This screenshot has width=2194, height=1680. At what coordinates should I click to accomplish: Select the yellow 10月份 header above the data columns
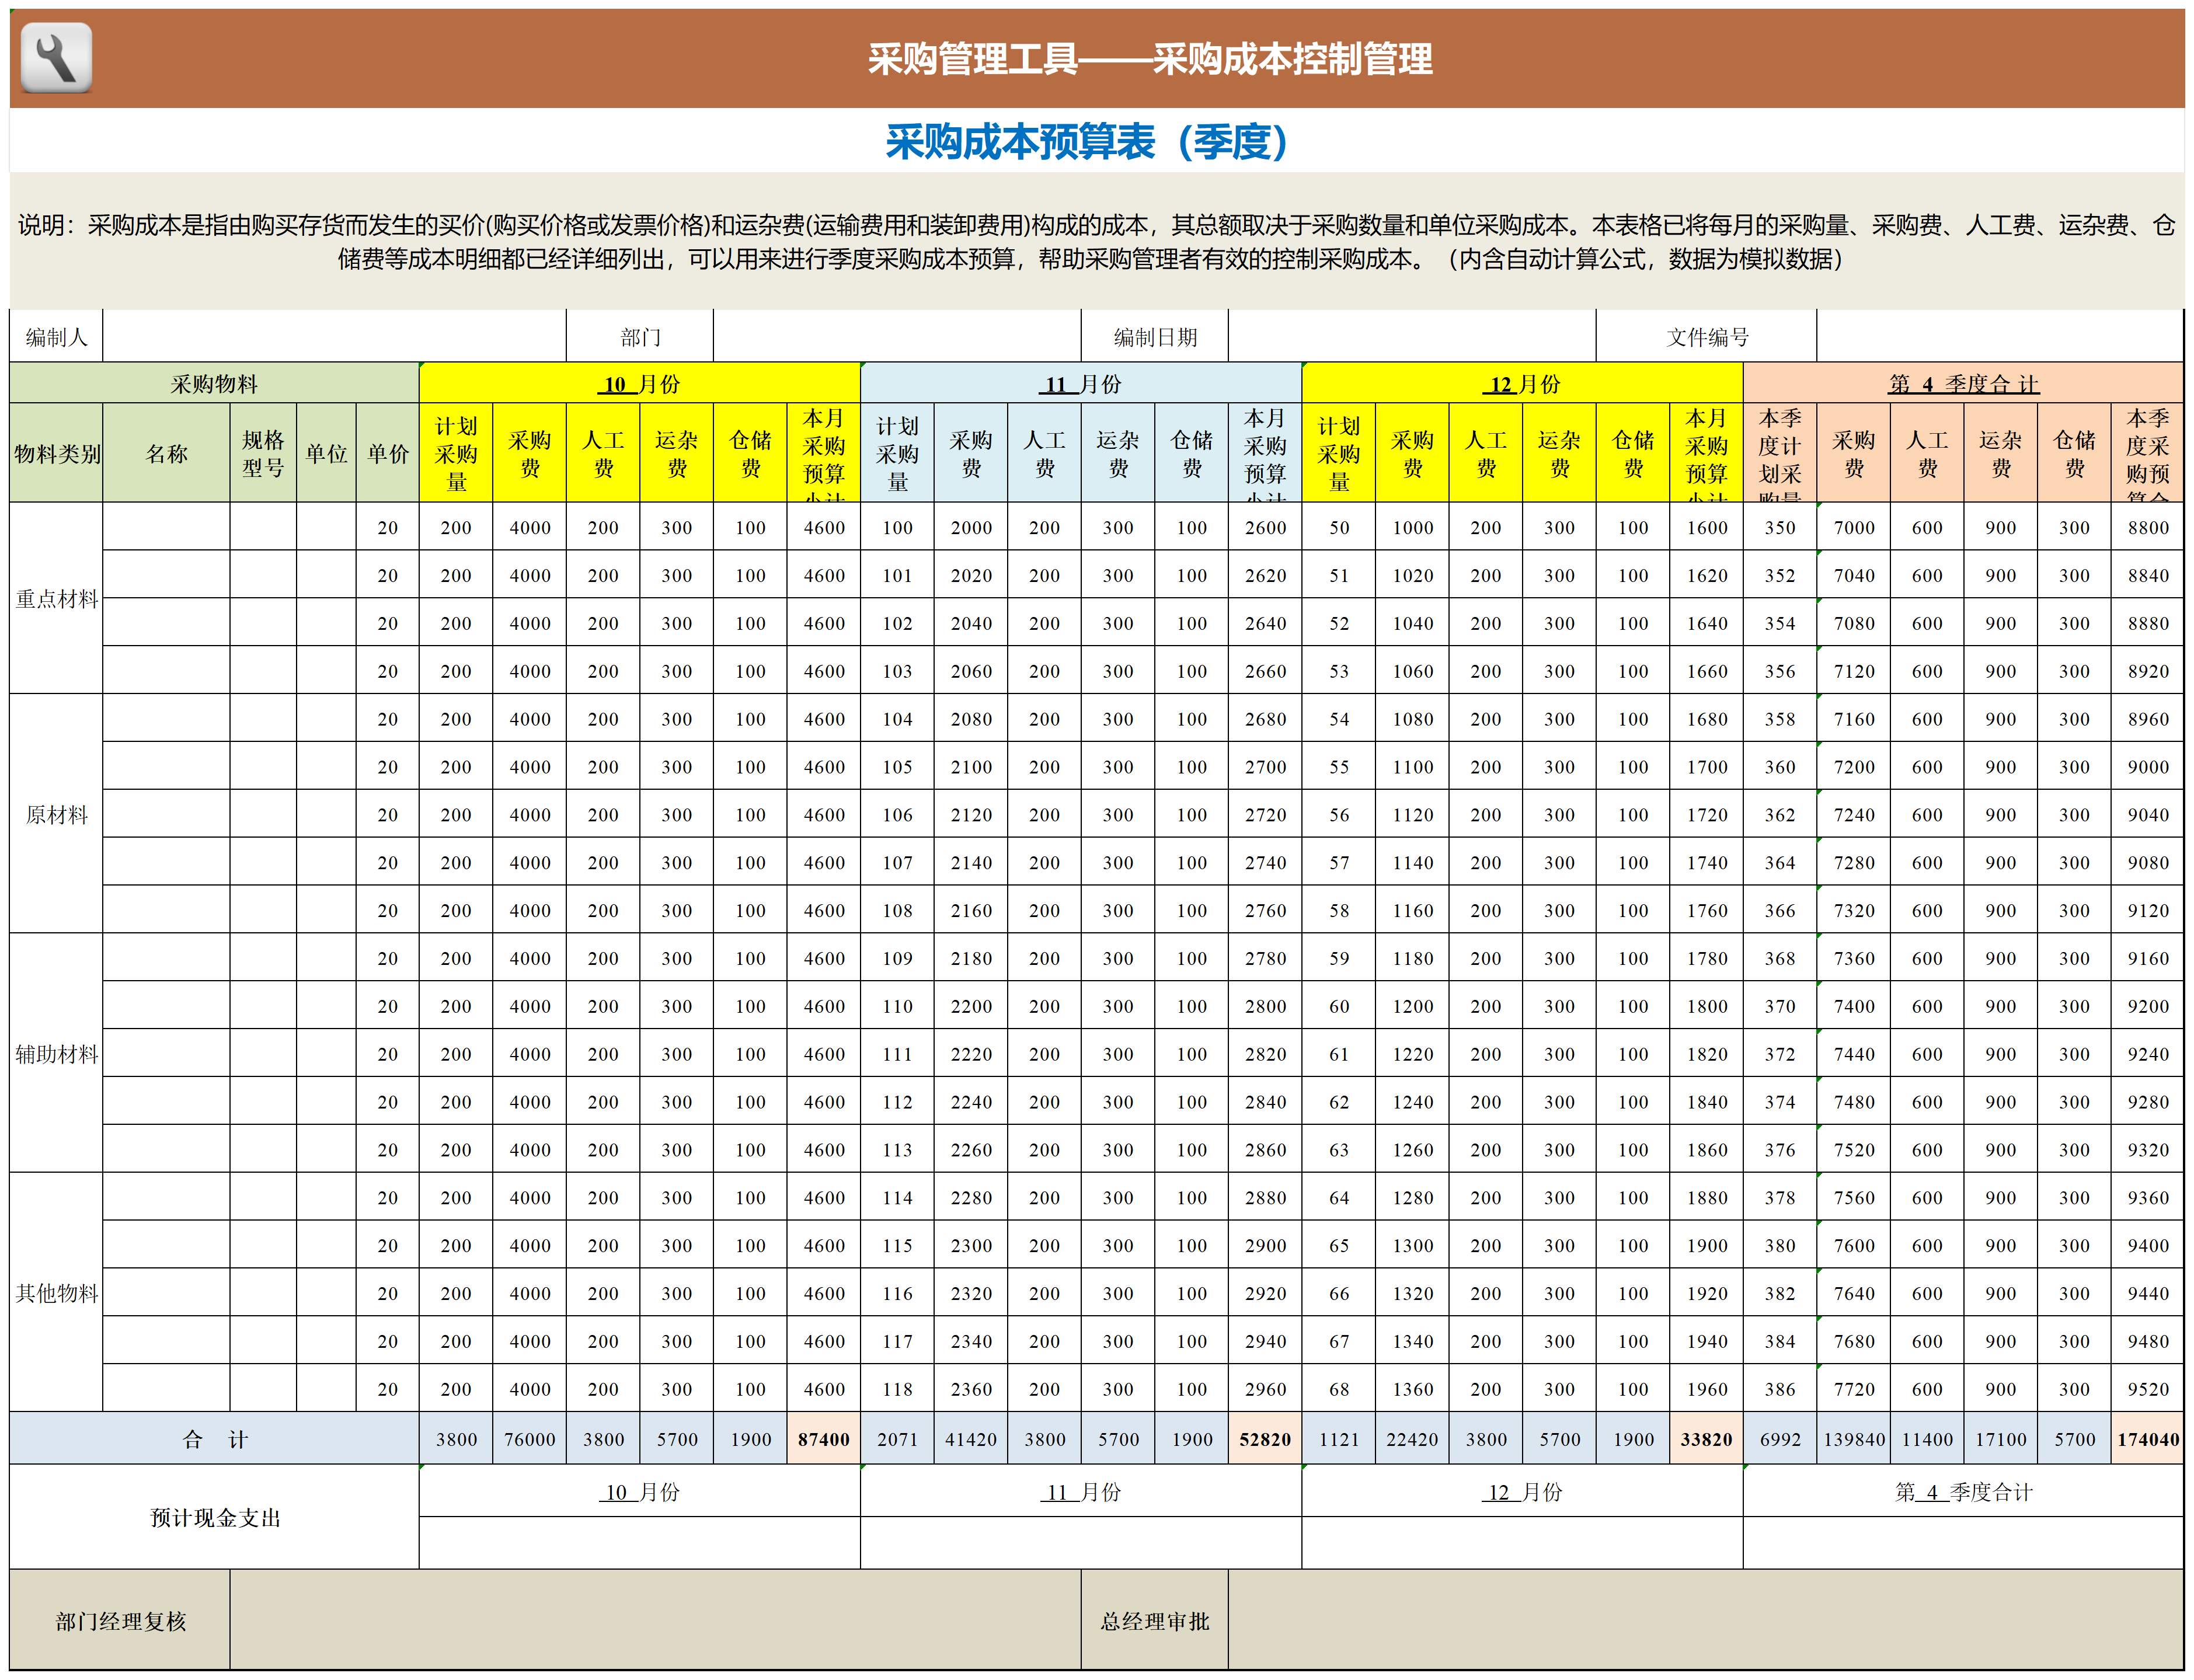click(640, 384)
